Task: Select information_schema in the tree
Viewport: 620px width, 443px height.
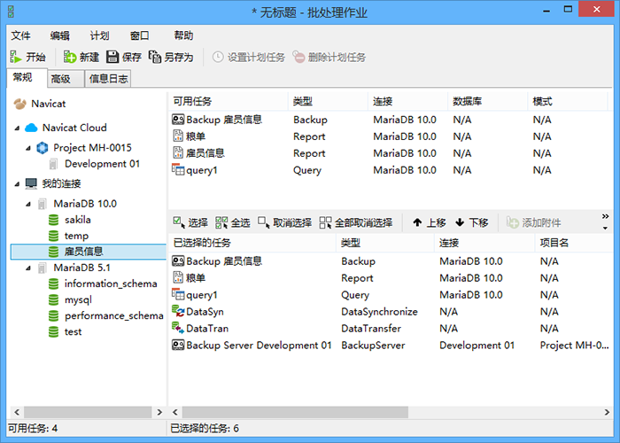Action: pyautogui.click(x=111, y=284)
